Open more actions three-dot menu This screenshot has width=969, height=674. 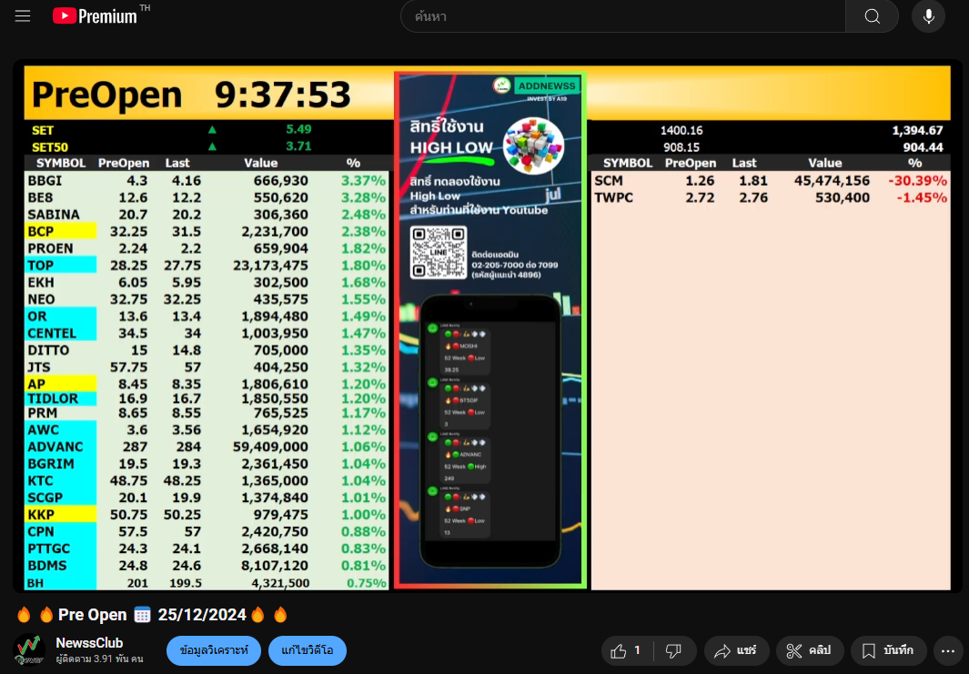(948, 650)
